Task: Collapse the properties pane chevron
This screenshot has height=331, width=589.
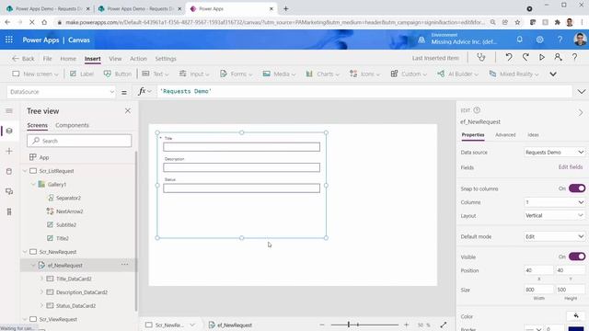Action: (581, 112)
